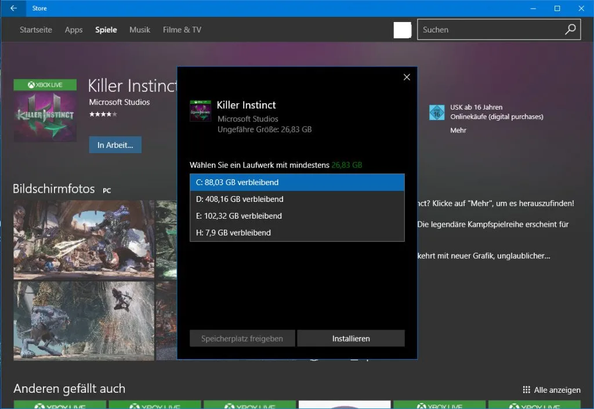This screenshot has height=409, width=594.
Task: Click the Ungefähre Größe: 26,83 GB text
Action: pyautogui.click(x=265, y=129)
